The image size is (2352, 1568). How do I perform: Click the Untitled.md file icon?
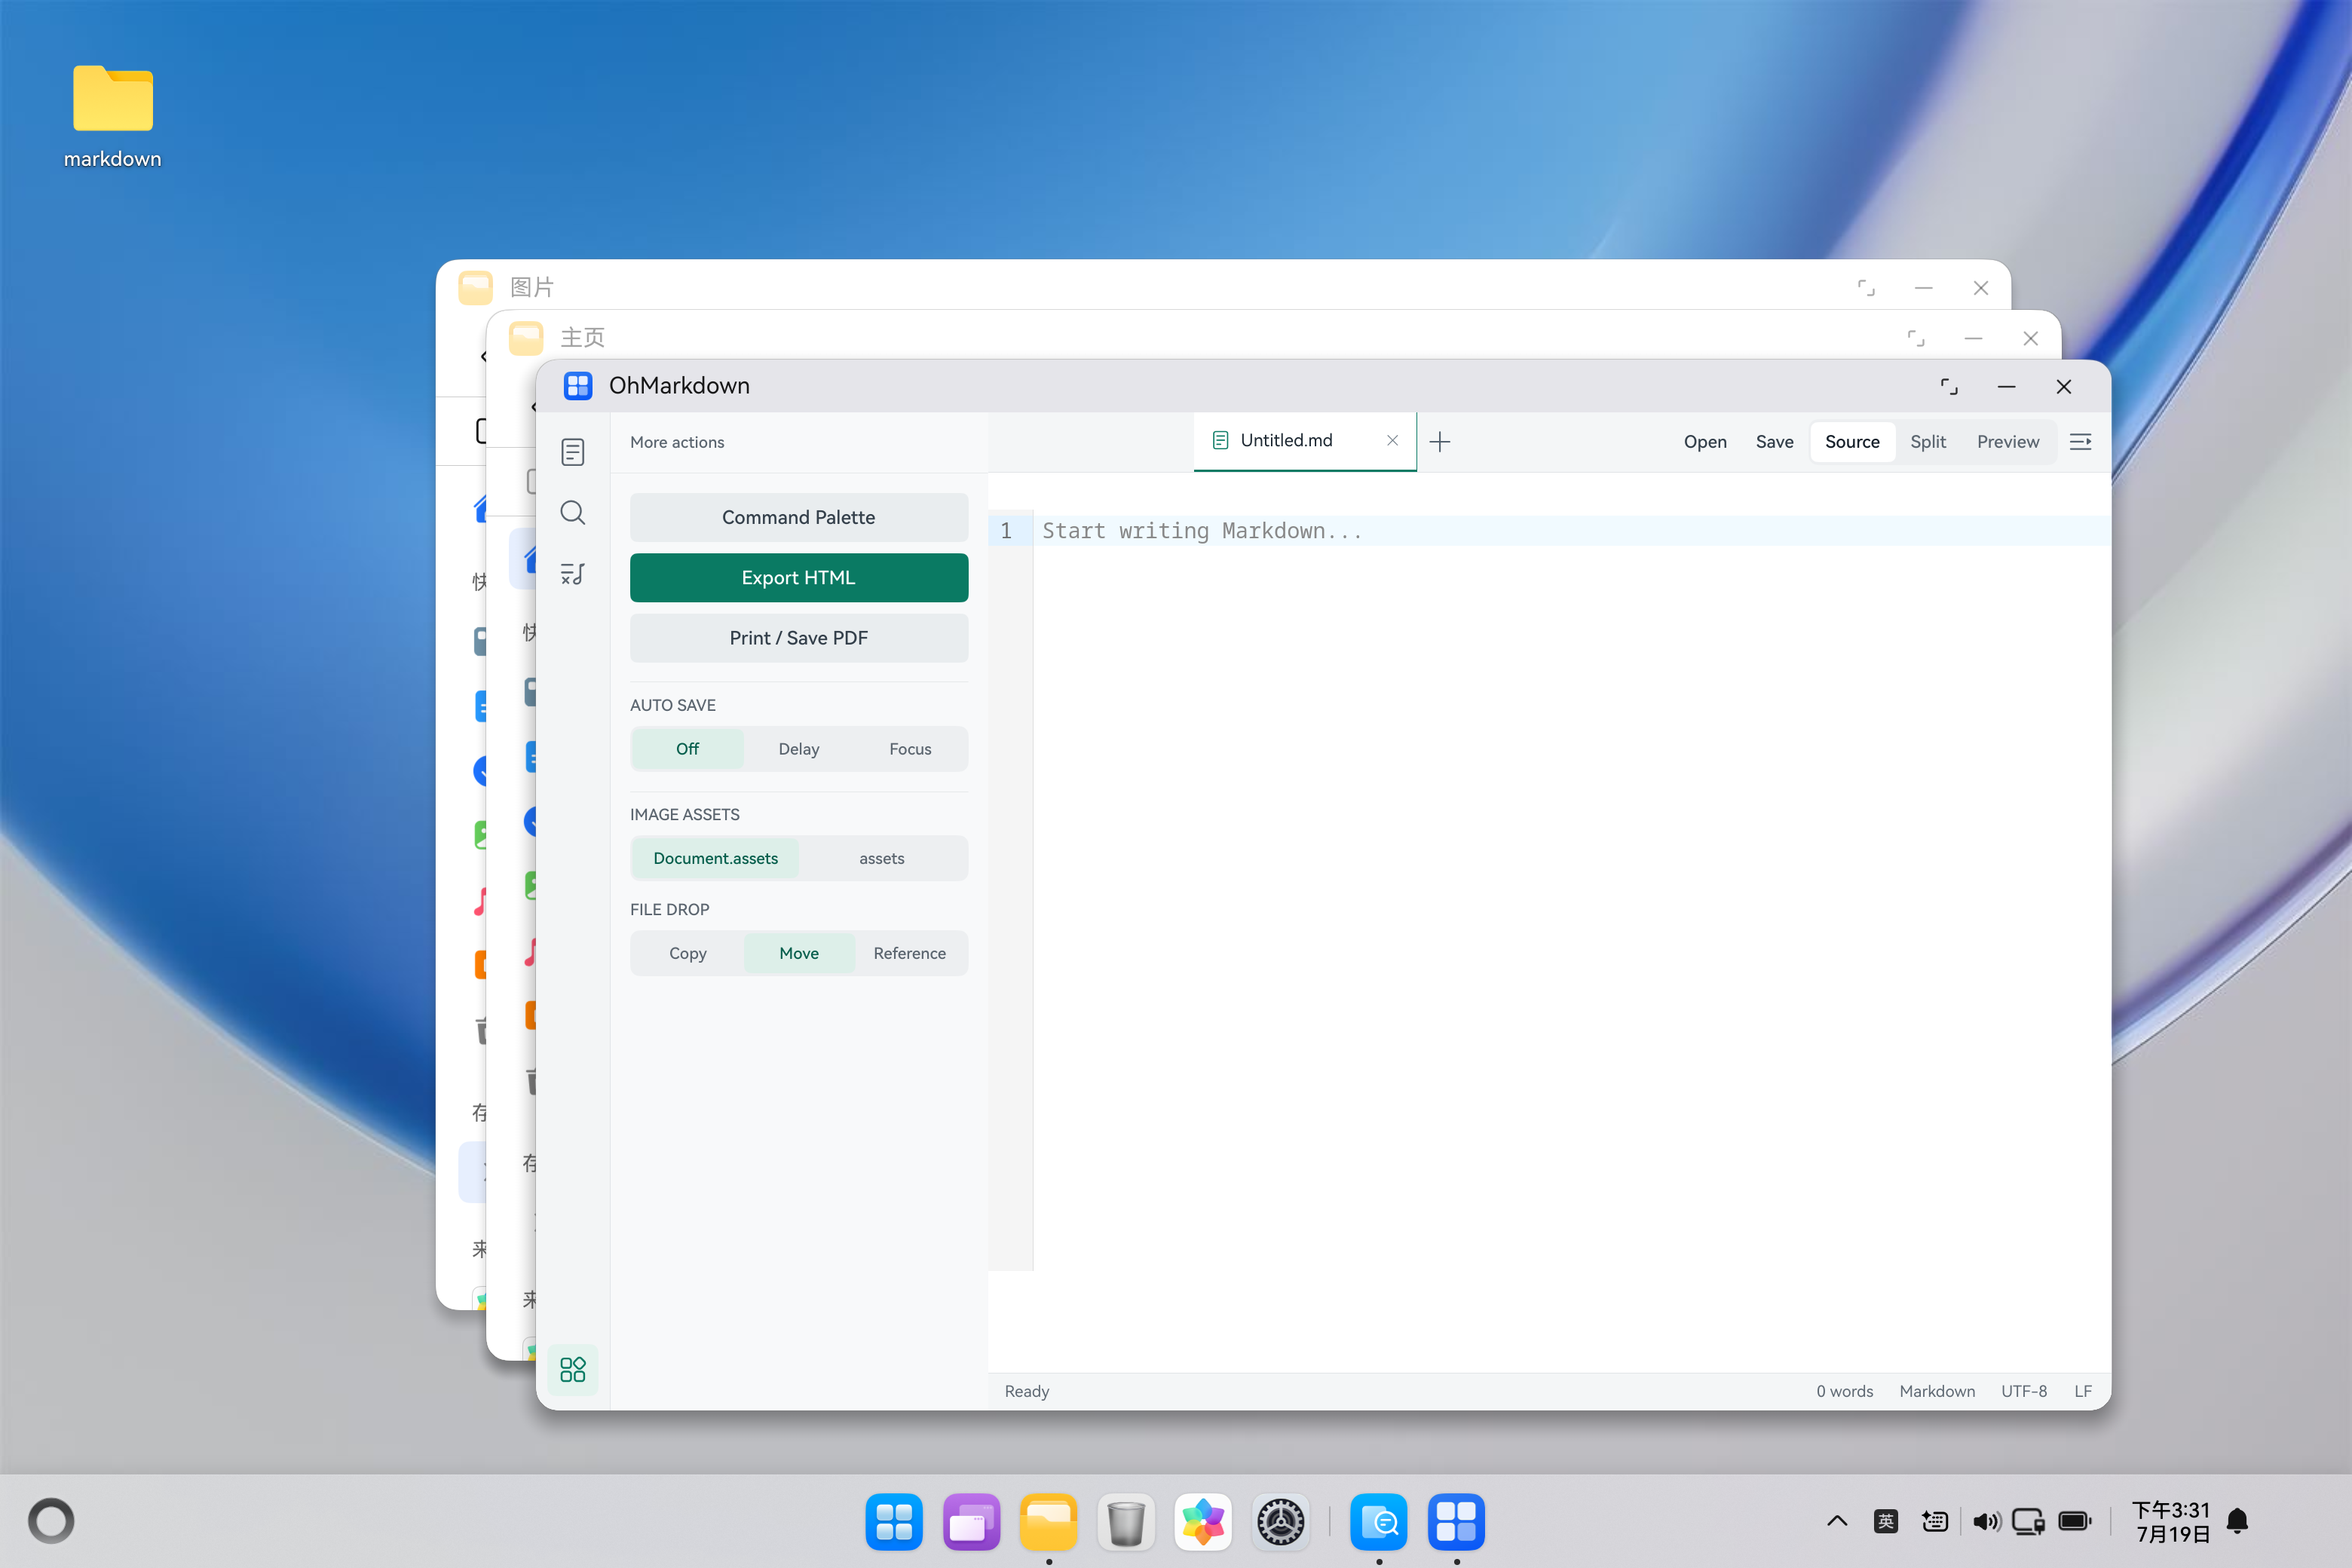pos(1220,440)
